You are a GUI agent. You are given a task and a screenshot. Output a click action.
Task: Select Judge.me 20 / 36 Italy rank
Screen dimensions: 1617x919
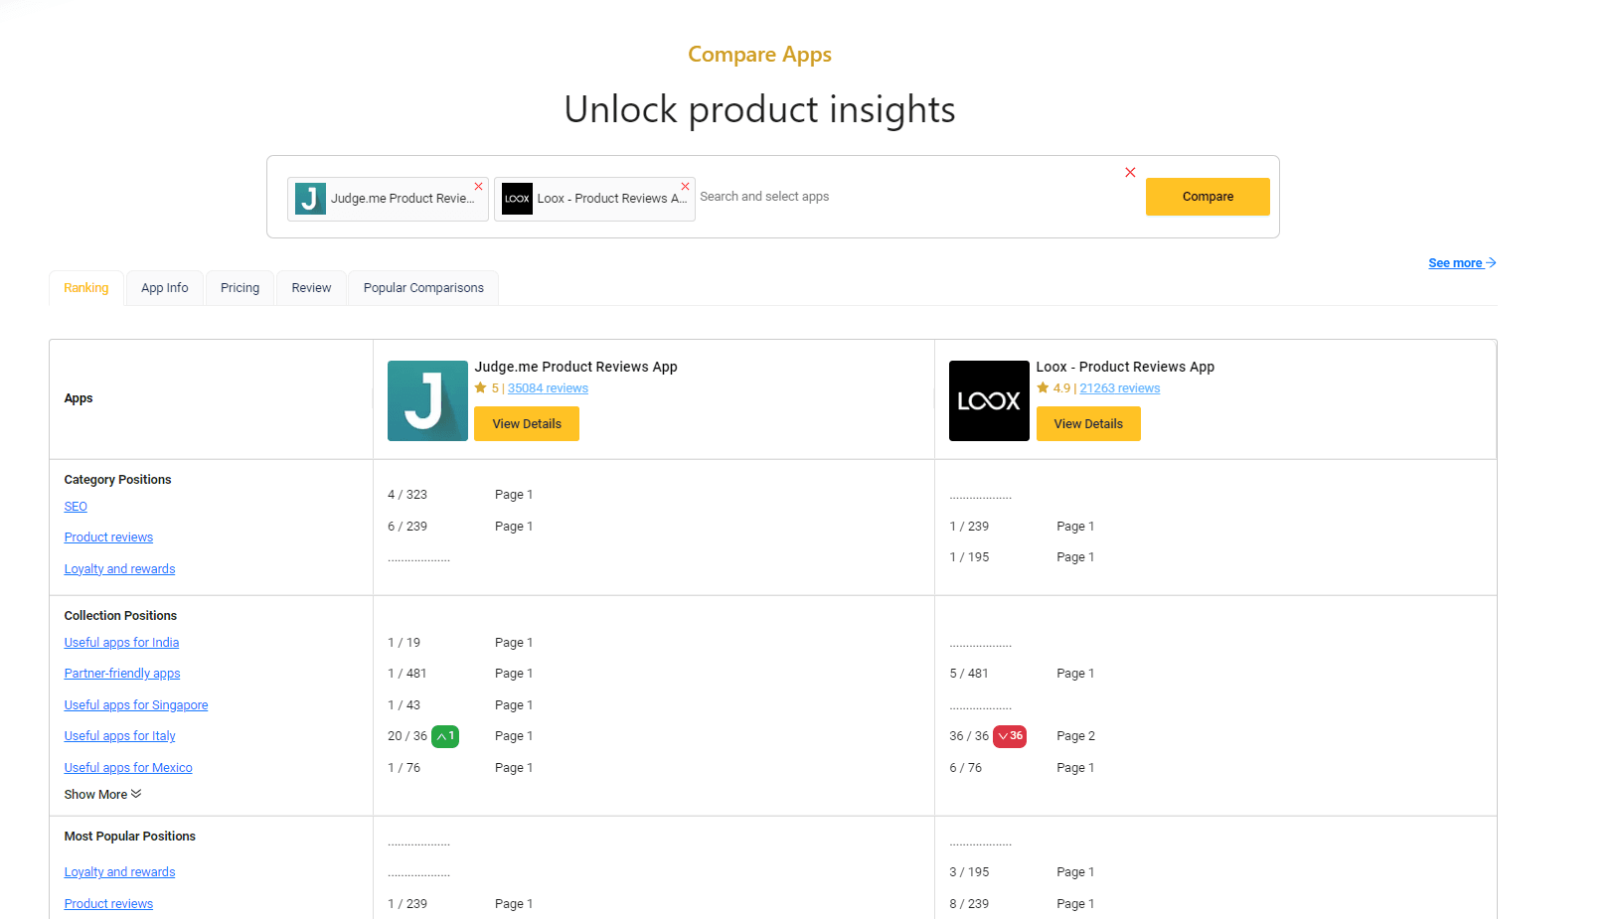click(x=407, y=736)
